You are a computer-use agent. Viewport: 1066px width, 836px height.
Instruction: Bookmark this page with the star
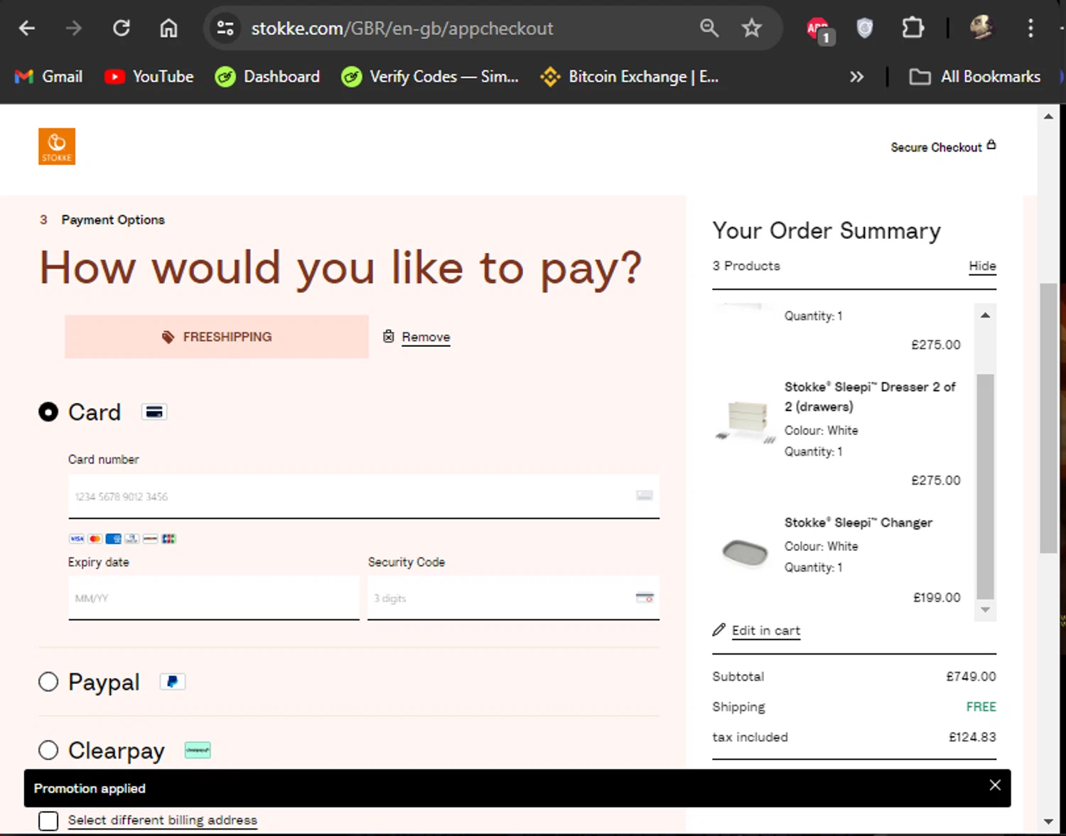(751, 28)
